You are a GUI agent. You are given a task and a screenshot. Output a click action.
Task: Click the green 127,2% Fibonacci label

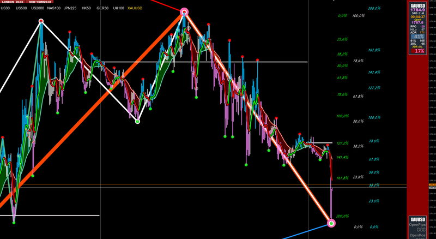(343, 143)
